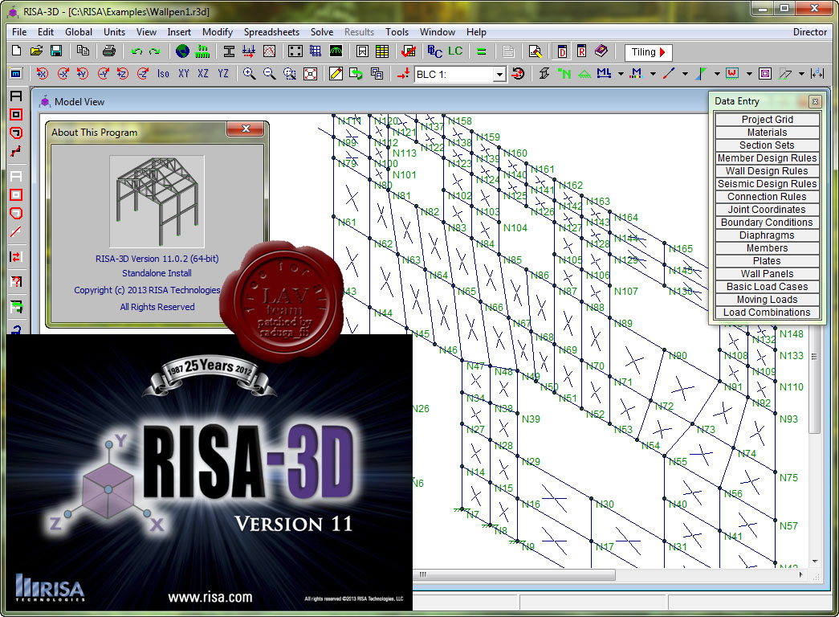Viewport: 839px width, 617px height.
Task: Expand the M member color dropdown arrow
Action: (653, 74)
